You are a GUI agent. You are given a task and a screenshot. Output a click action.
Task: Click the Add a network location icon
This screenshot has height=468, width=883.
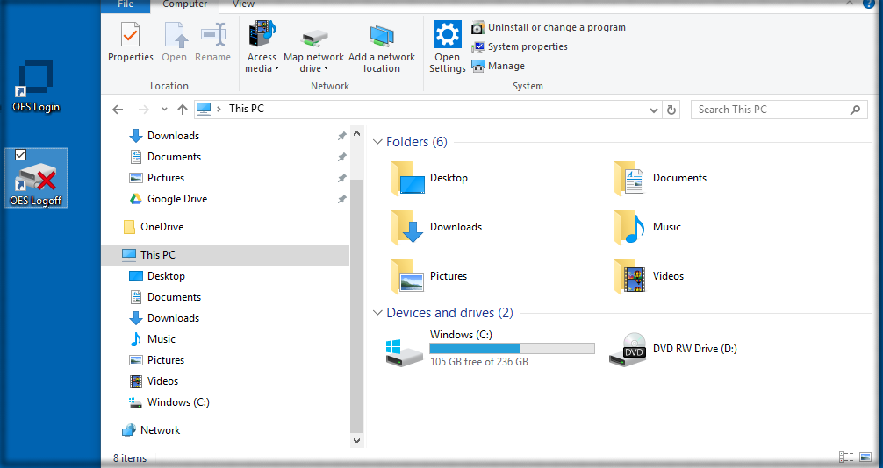382,35
